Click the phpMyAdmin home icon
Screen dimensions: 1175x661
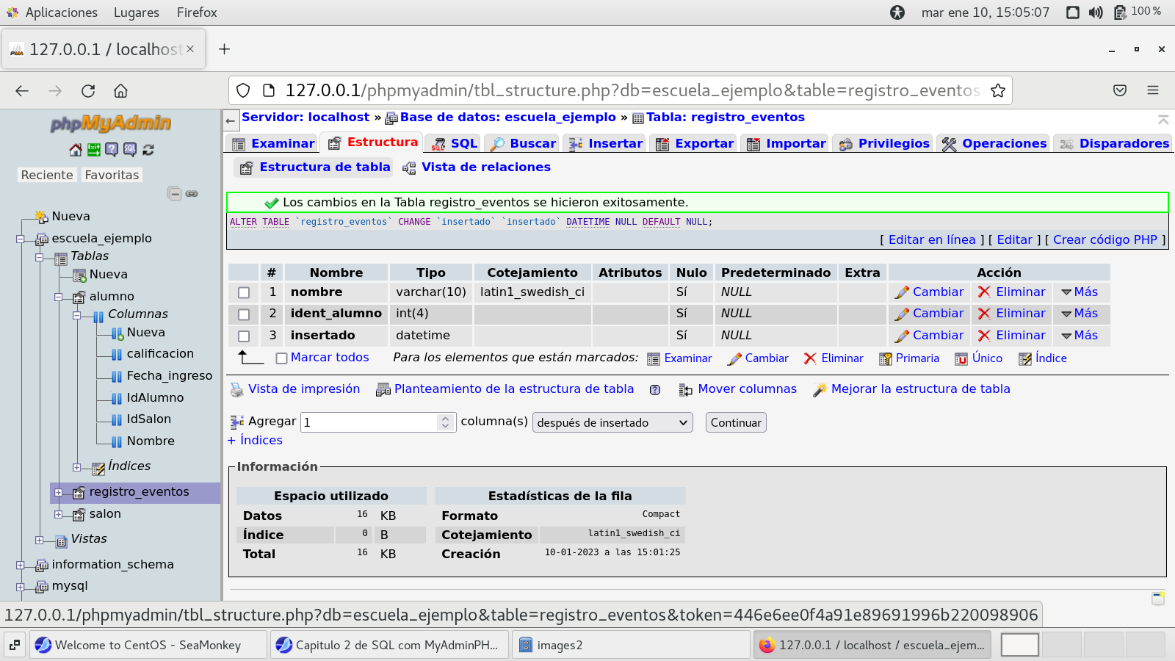[x=76, y=150]
